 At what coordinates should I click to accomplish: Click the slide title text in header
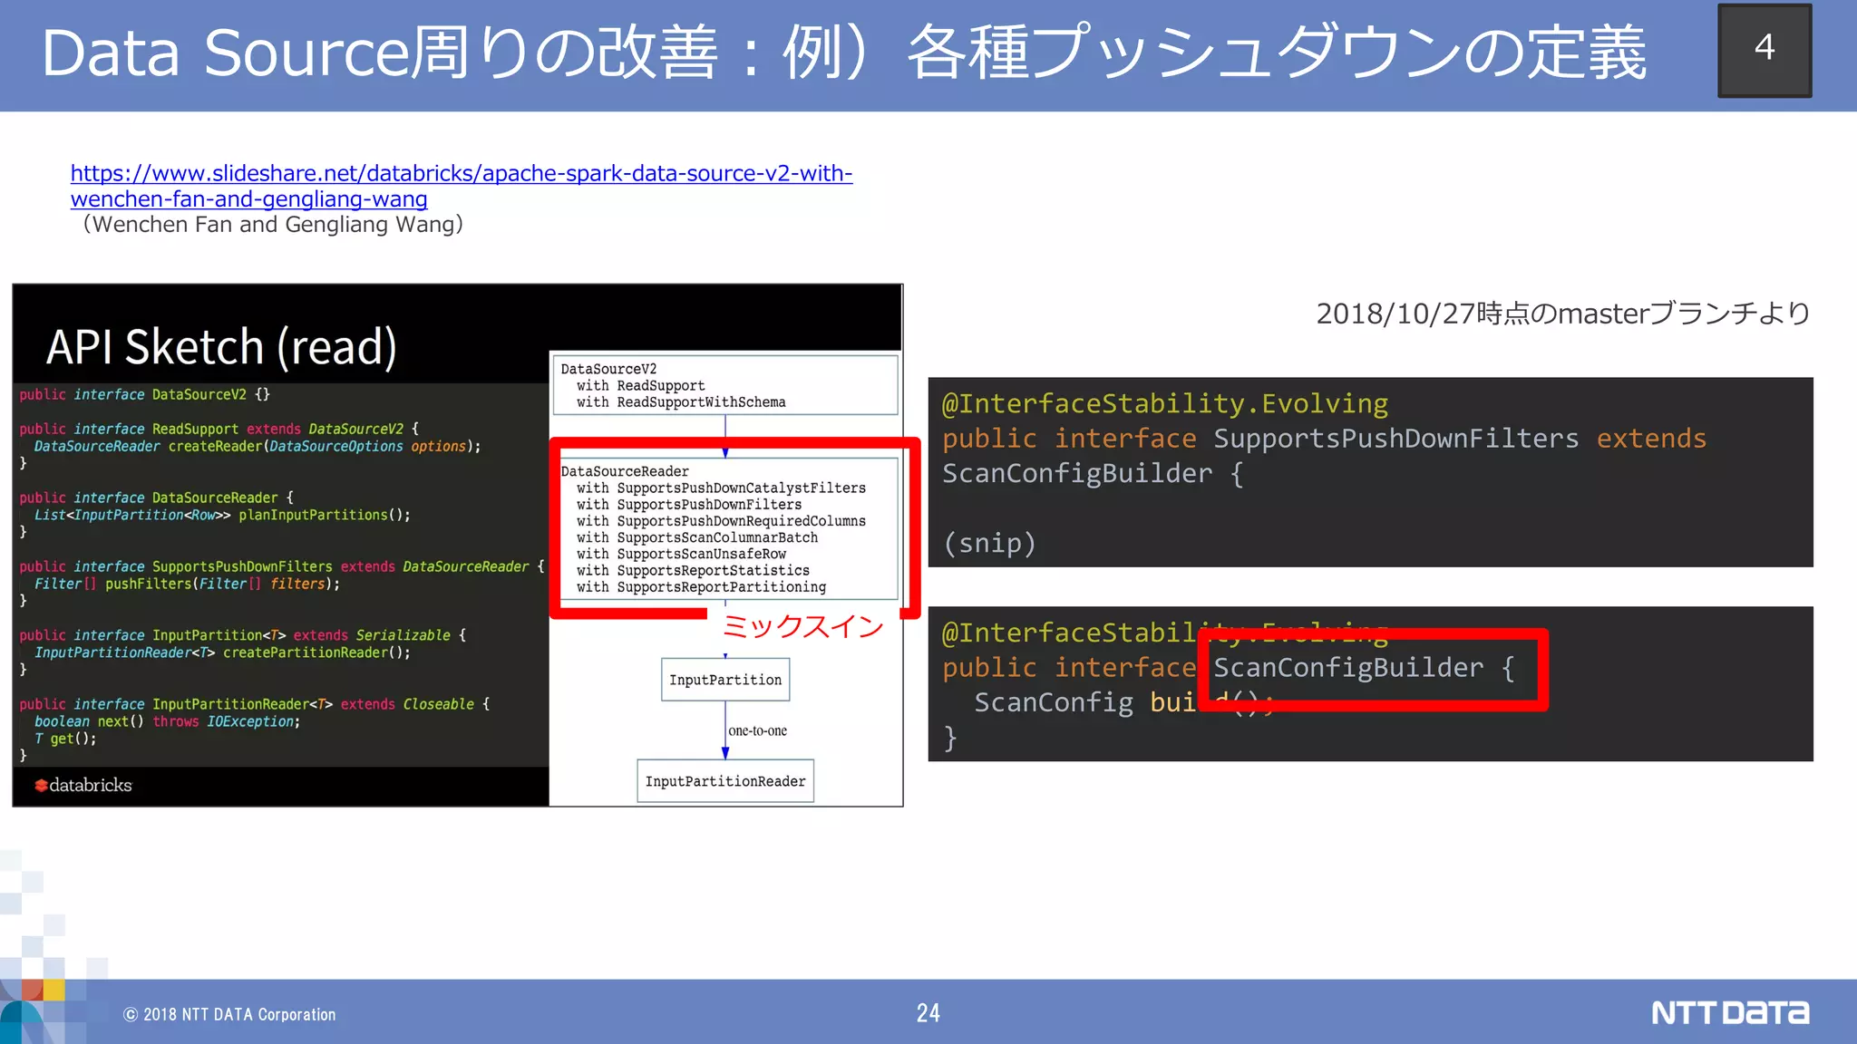click(843, 53)
